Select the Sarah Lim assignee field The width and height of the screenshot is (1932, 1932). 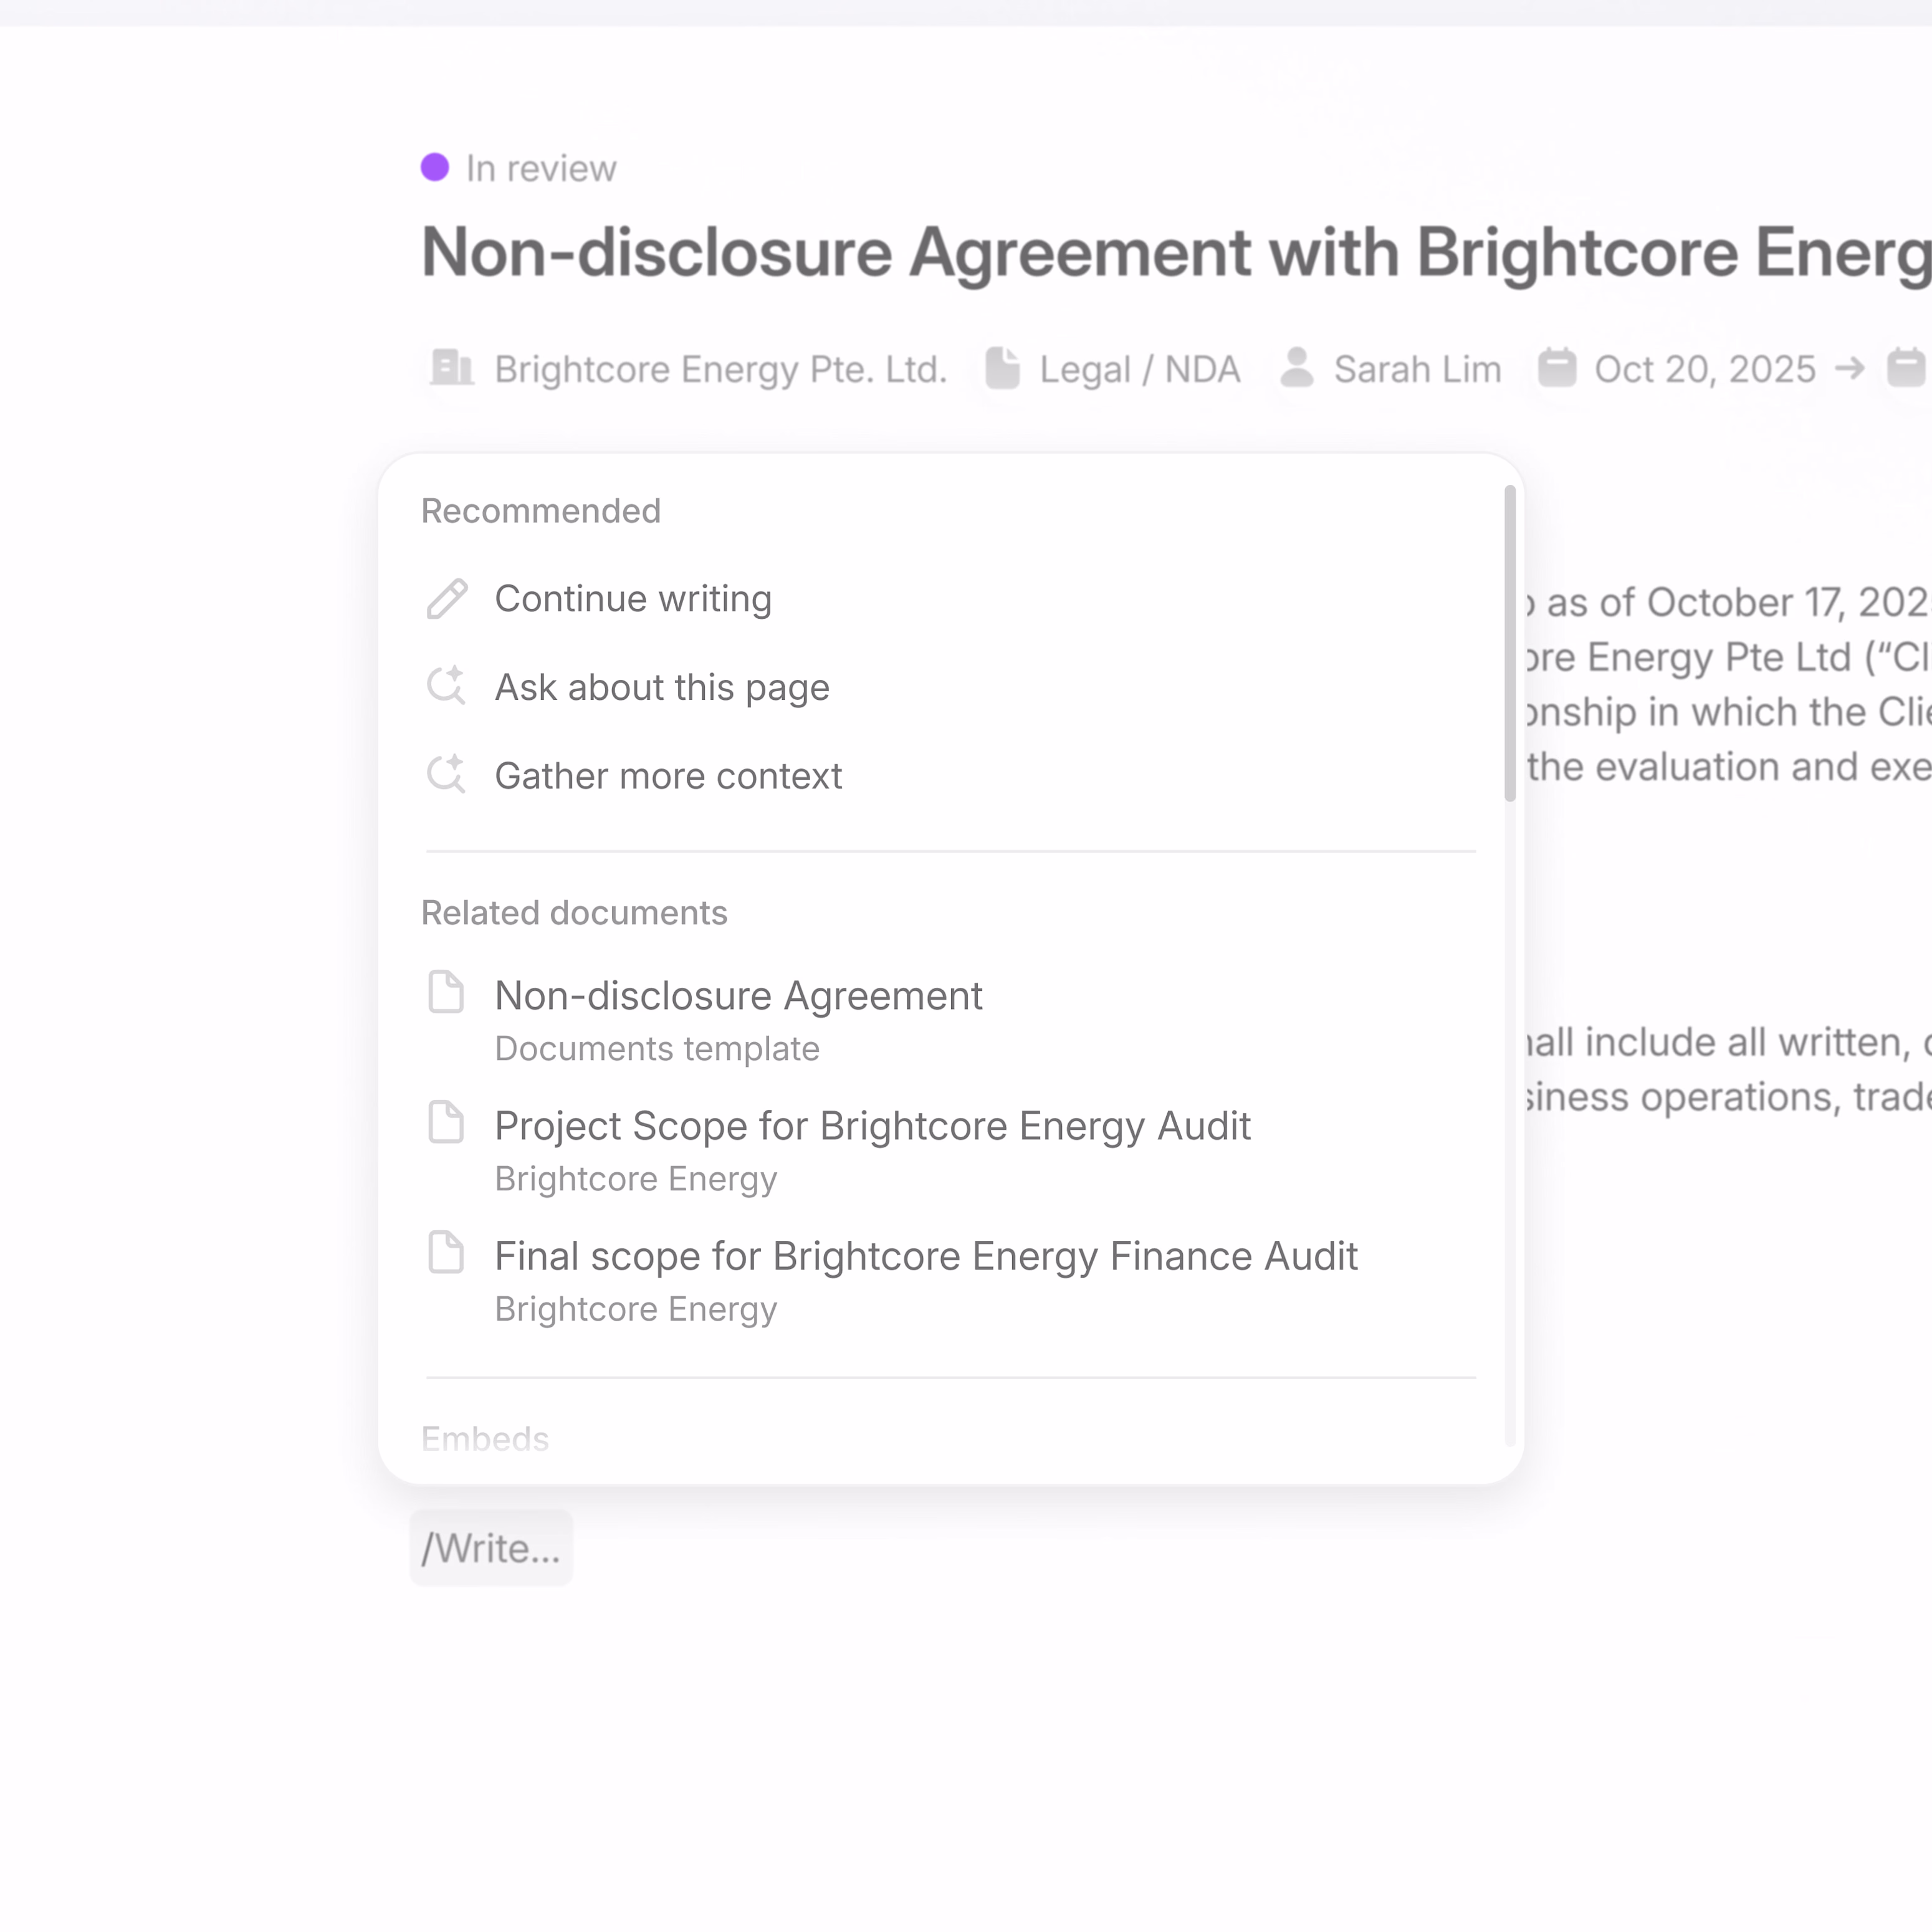pos(1417,369)
